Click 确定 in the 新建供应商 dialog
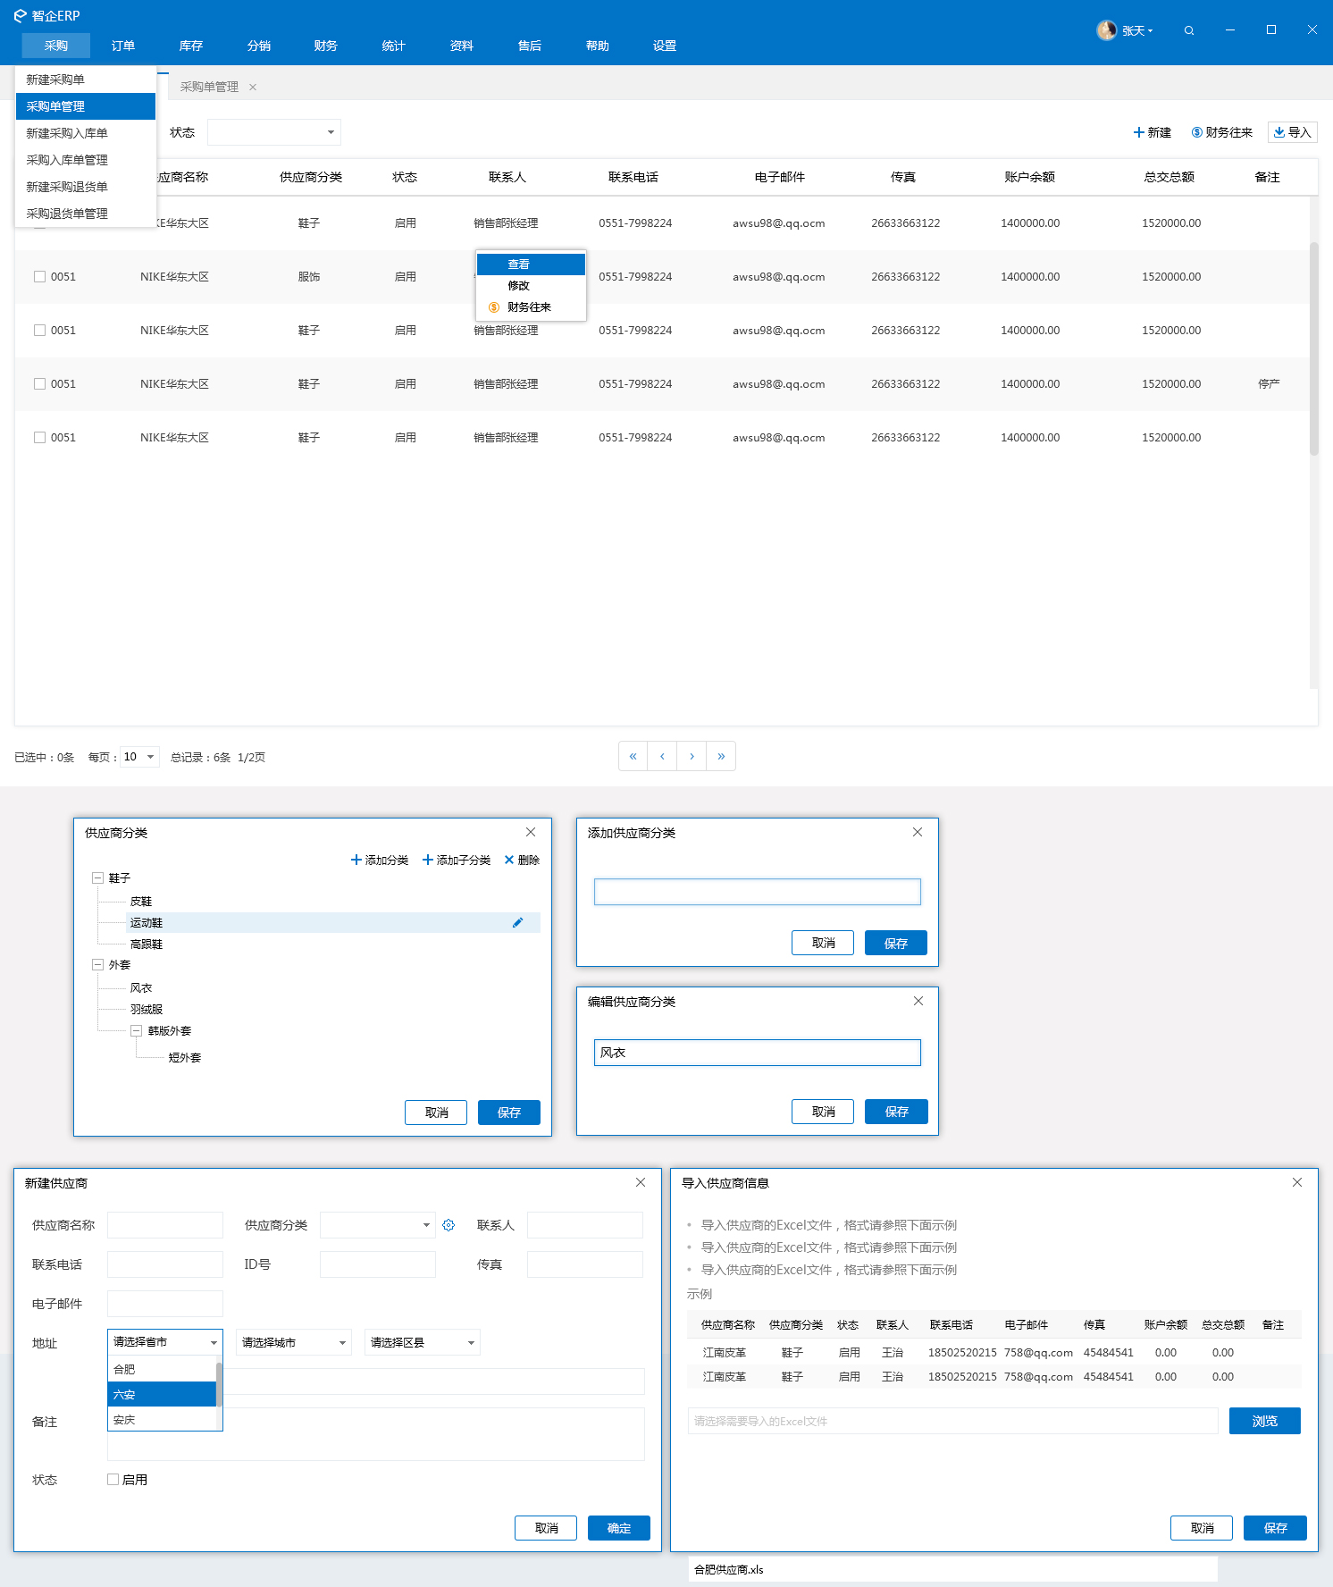 (618, 1528)
